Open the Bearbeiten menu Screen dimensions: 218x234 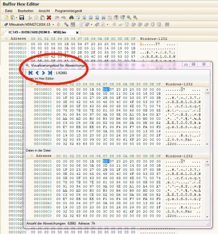26,11
